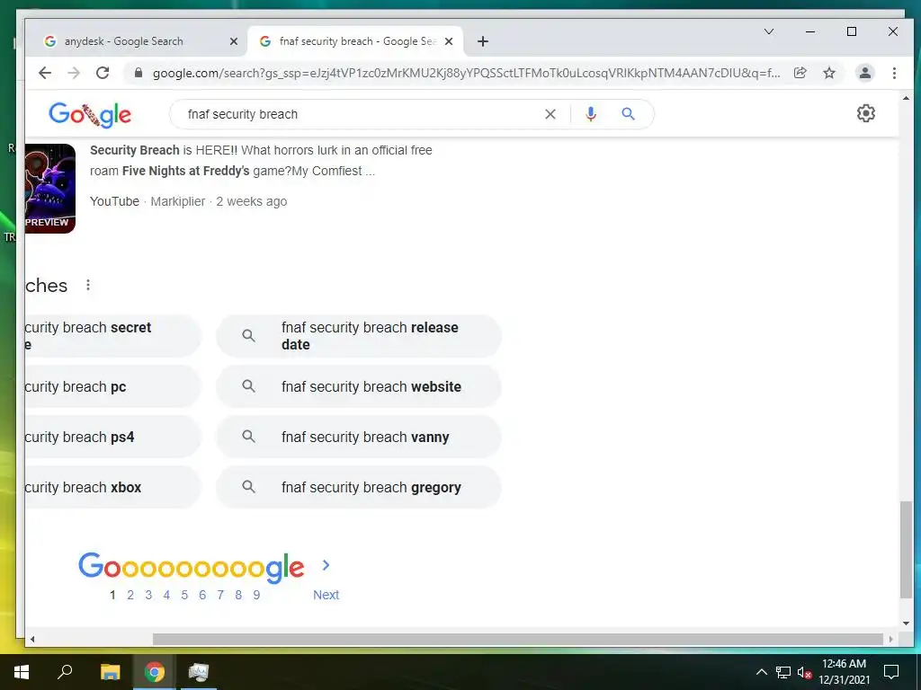
Task: Open the security breach xbox suggestion
Action: click(112, 488)
